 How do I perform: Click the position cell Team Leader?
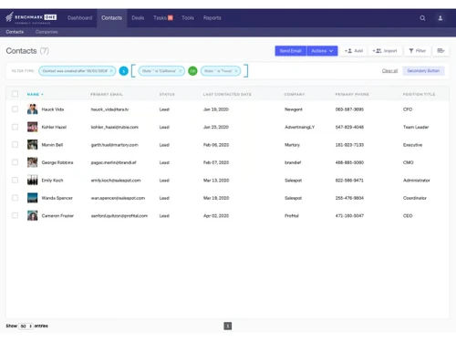pos(416,127)
